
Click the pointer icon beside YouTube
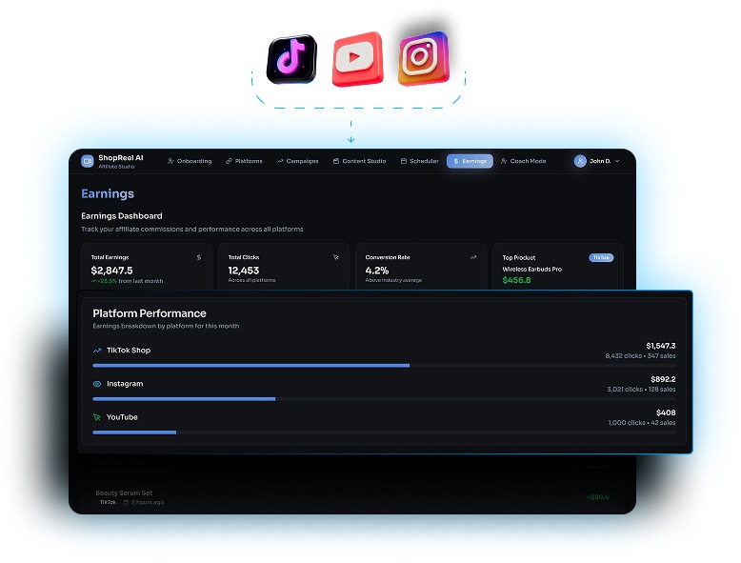coord(97,417)
